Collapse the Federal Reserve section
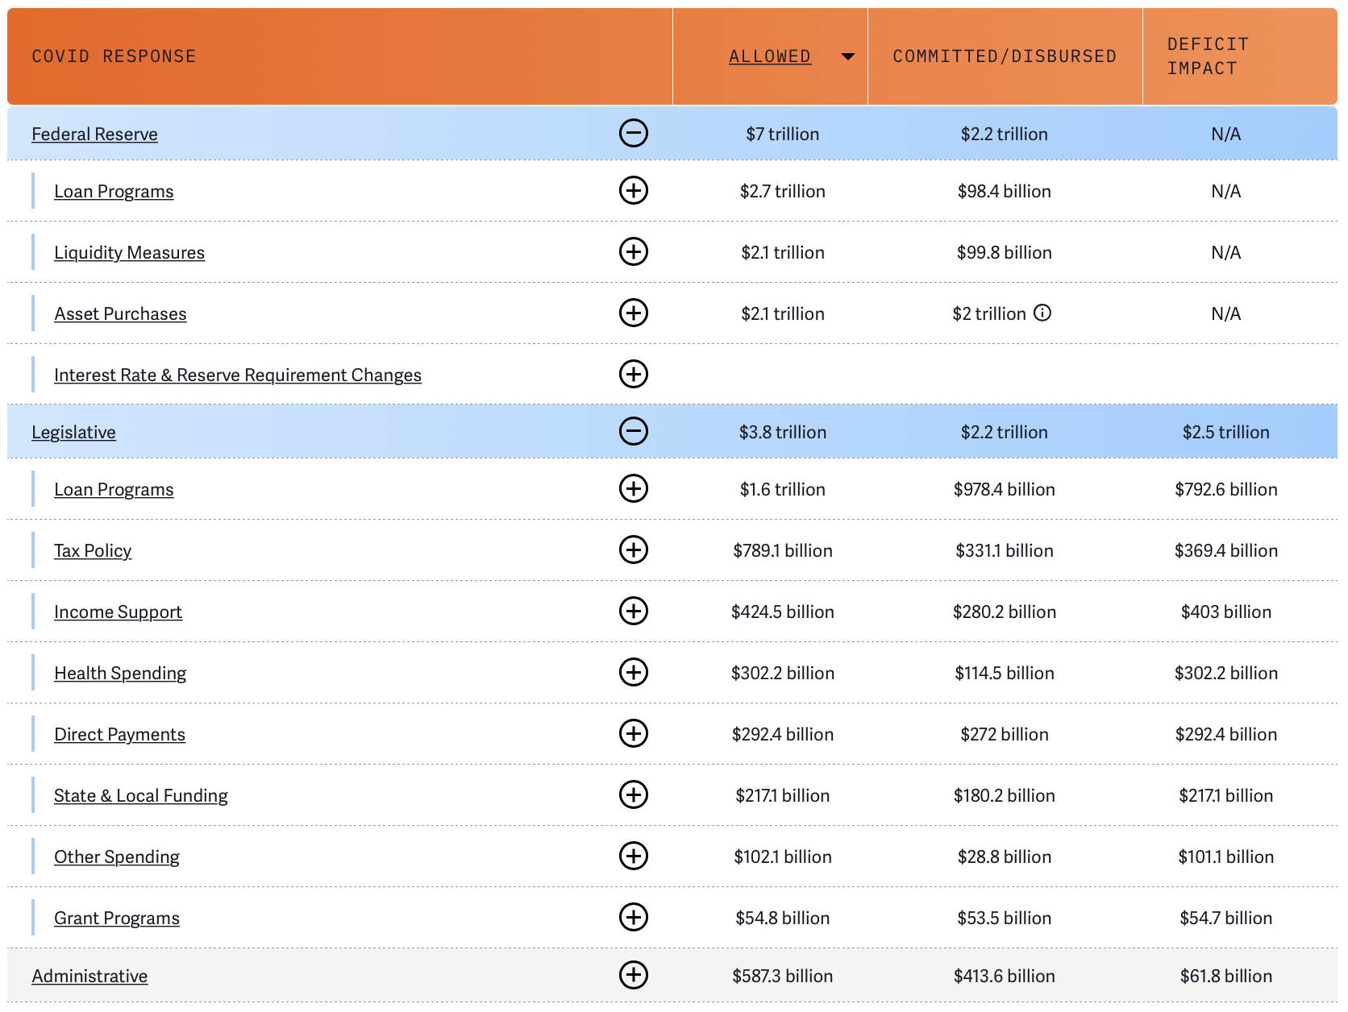Screen dimensions: 1348x1012 [x=633, y=134]
